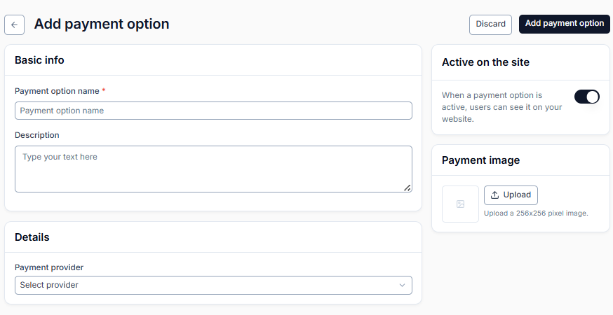Click the Description label
The image size is (613, 315).
pyautogui.click(x=37, y=135)
